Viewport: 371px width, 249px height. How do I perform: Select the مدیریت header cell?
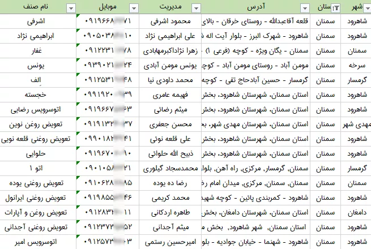(170, 7)
